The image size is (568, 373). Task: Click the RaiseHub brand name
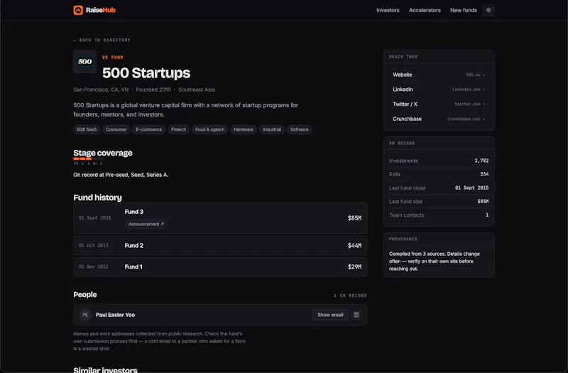[100, 10]
